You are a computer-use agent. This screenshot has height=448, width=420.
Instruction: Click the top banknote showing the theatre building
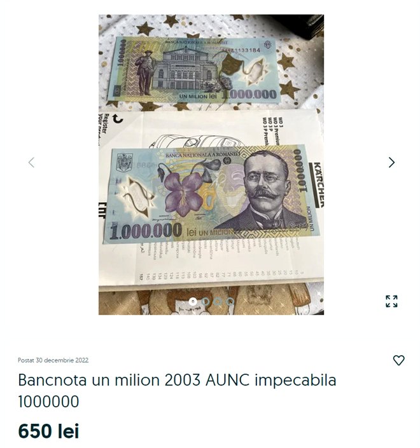pos(193,70)
